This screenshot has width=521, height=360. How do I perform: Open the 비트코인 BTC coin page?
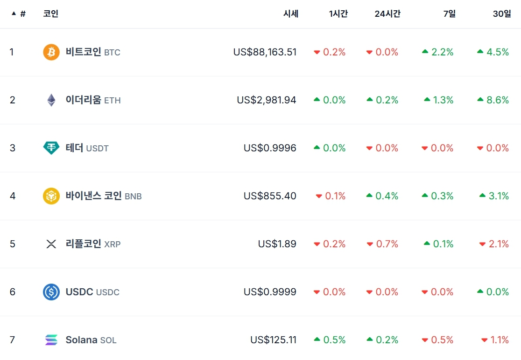pyautogui.click(x=92, y=52)
